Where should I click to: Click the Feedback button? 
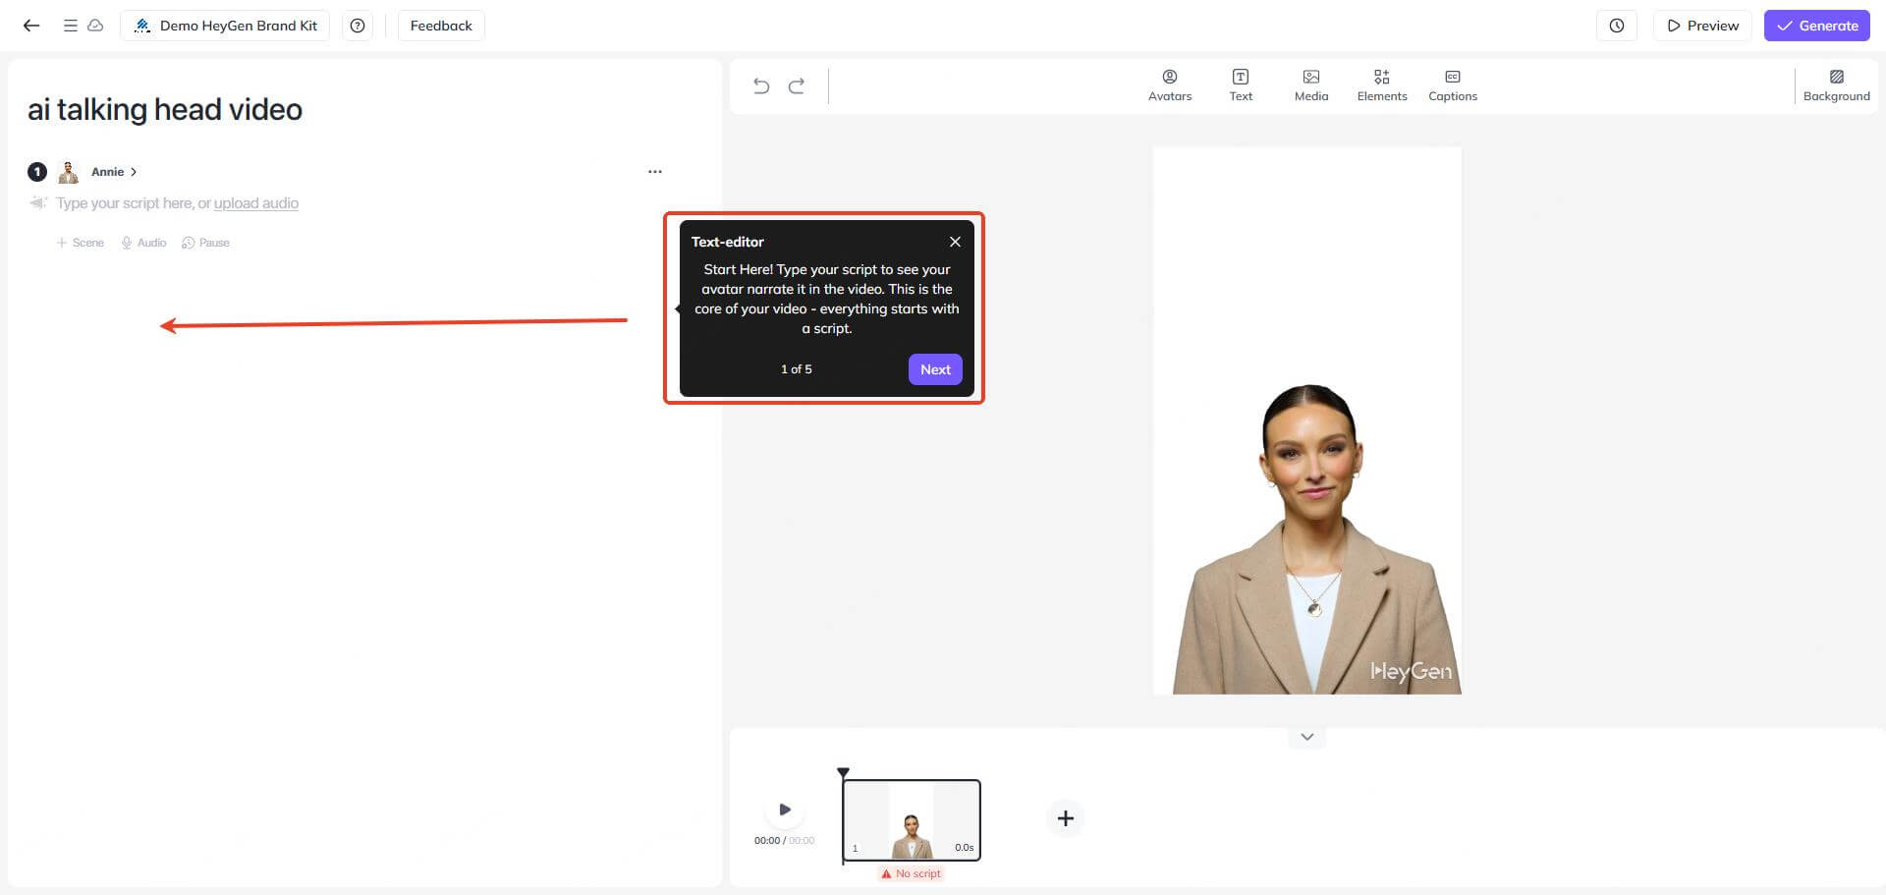(441, 26)
